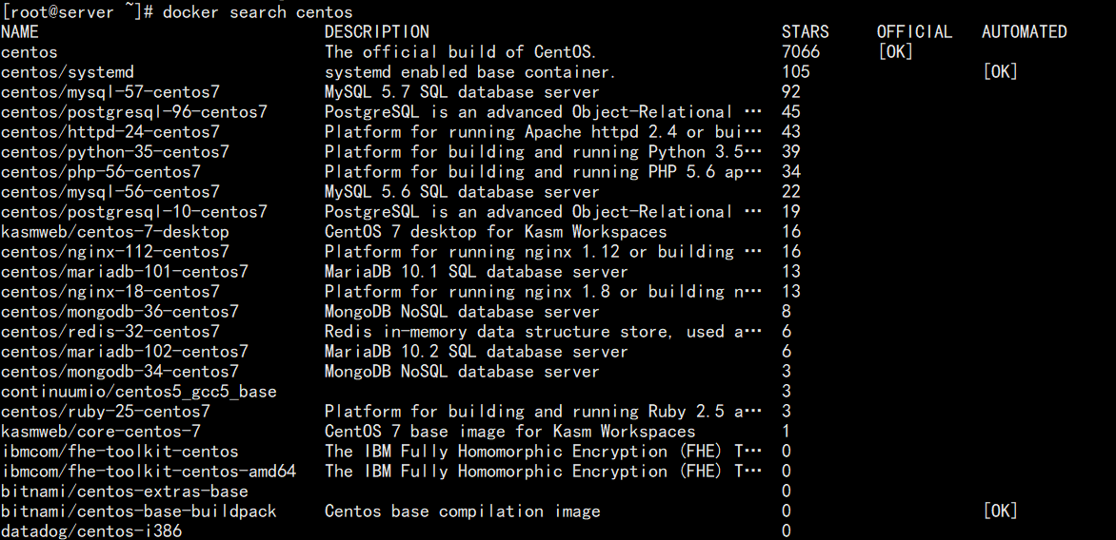This screenshot has width=1116, height=540.
Task: Click 'centos/httpd-24-centos7' image name
Action: [x=110, y=132]
